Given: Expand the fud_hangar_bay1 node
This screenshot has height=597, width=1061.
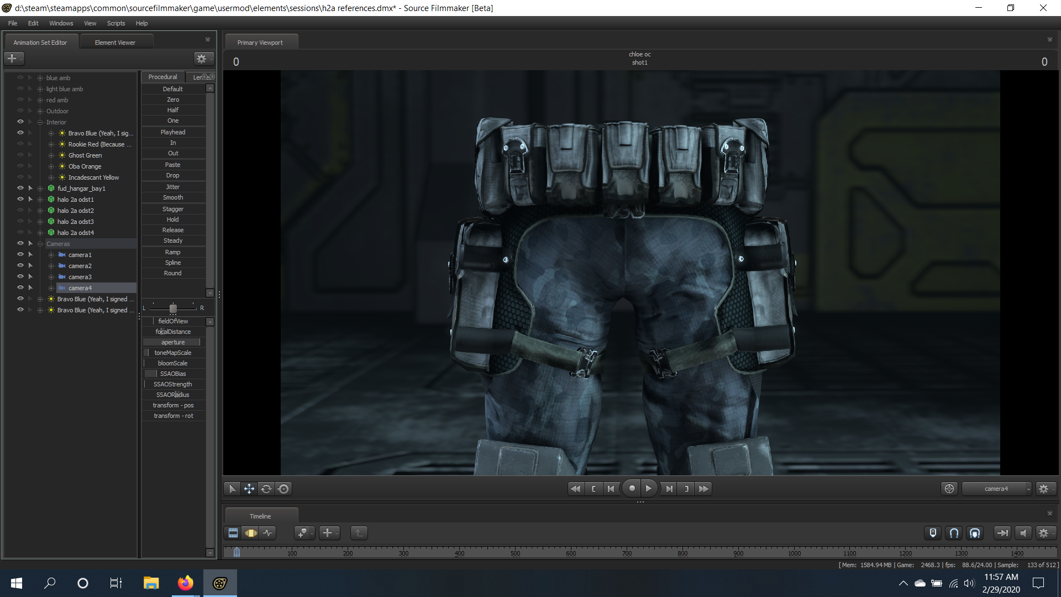Looking at the screenshot, I should [x=40, y=188].
